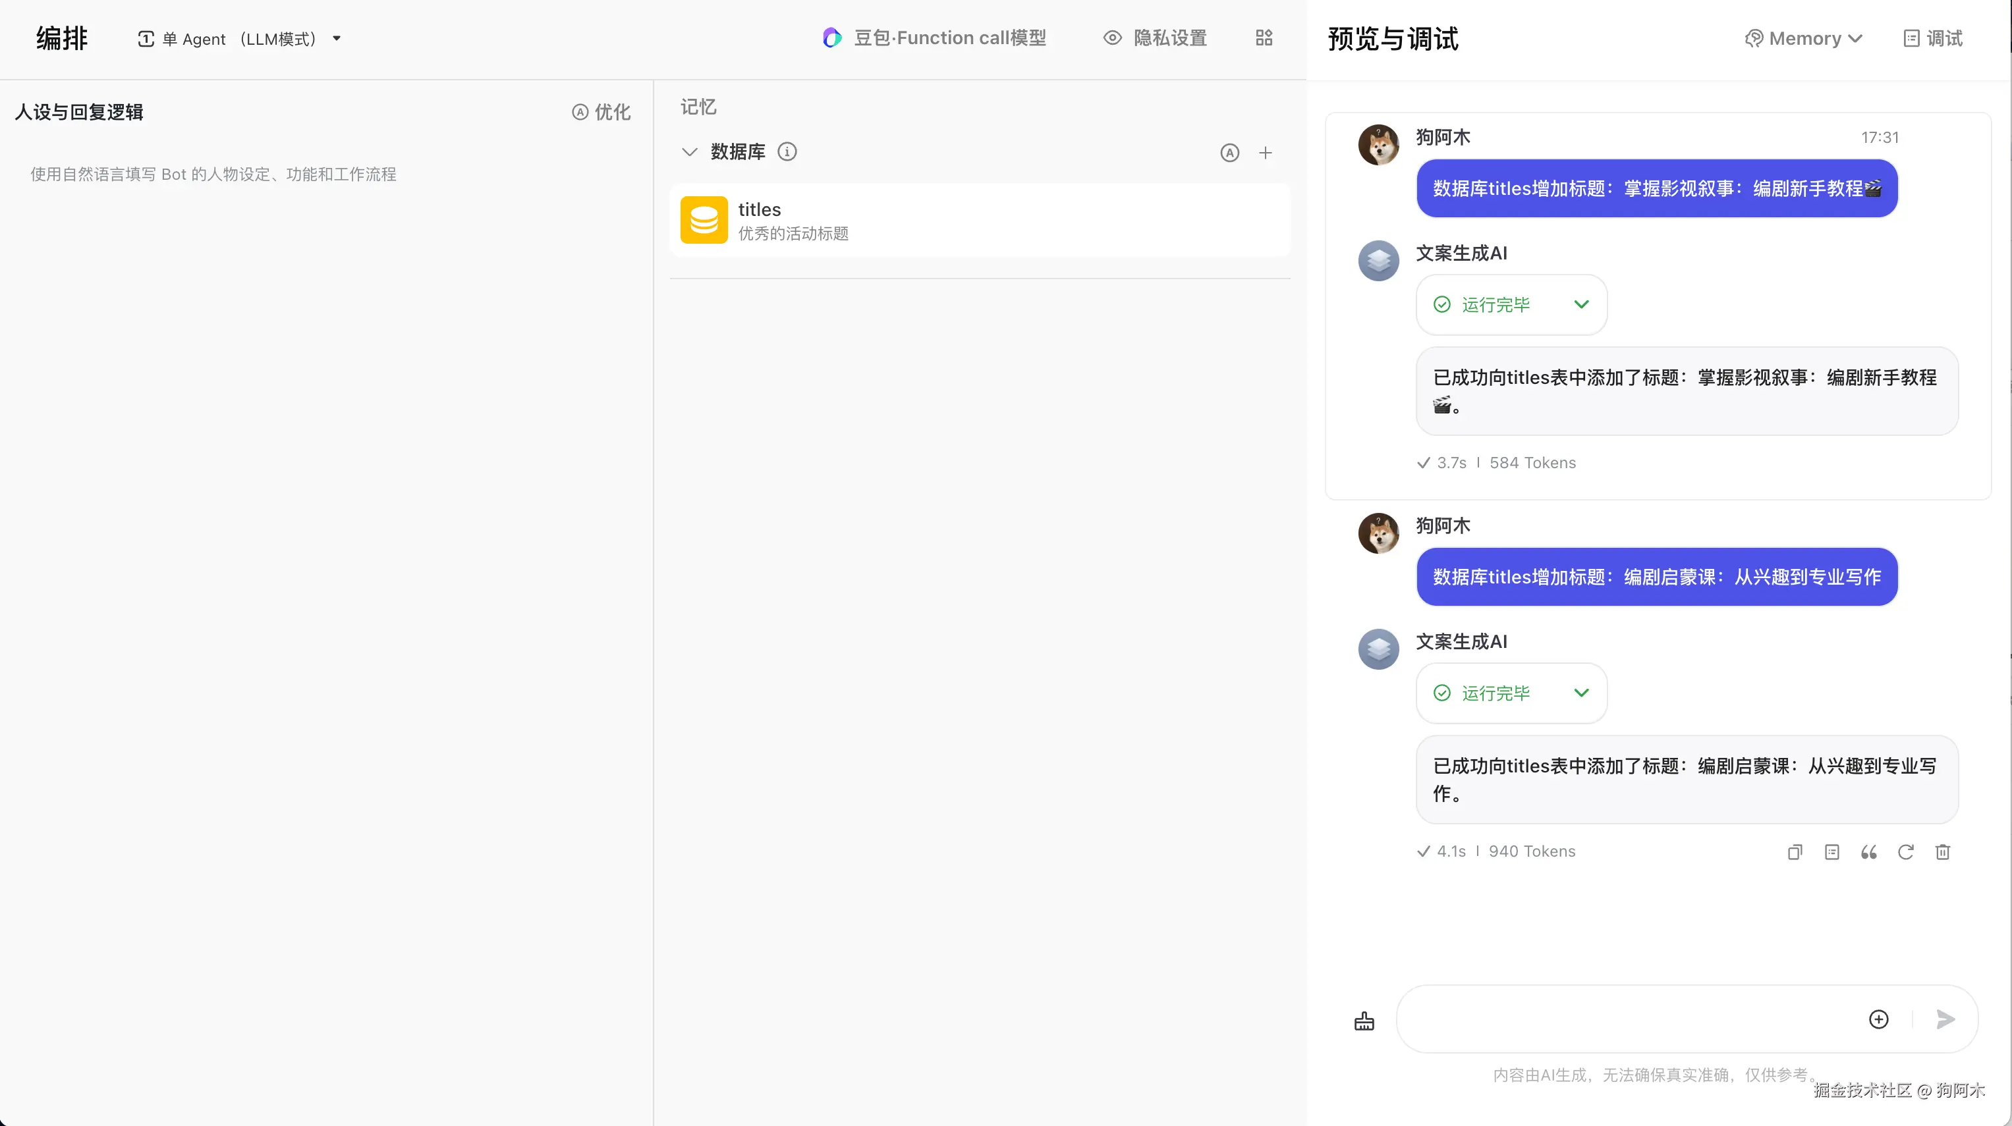
Task: Expand the Memory dropdown
Action: (x=1804, y=38)
